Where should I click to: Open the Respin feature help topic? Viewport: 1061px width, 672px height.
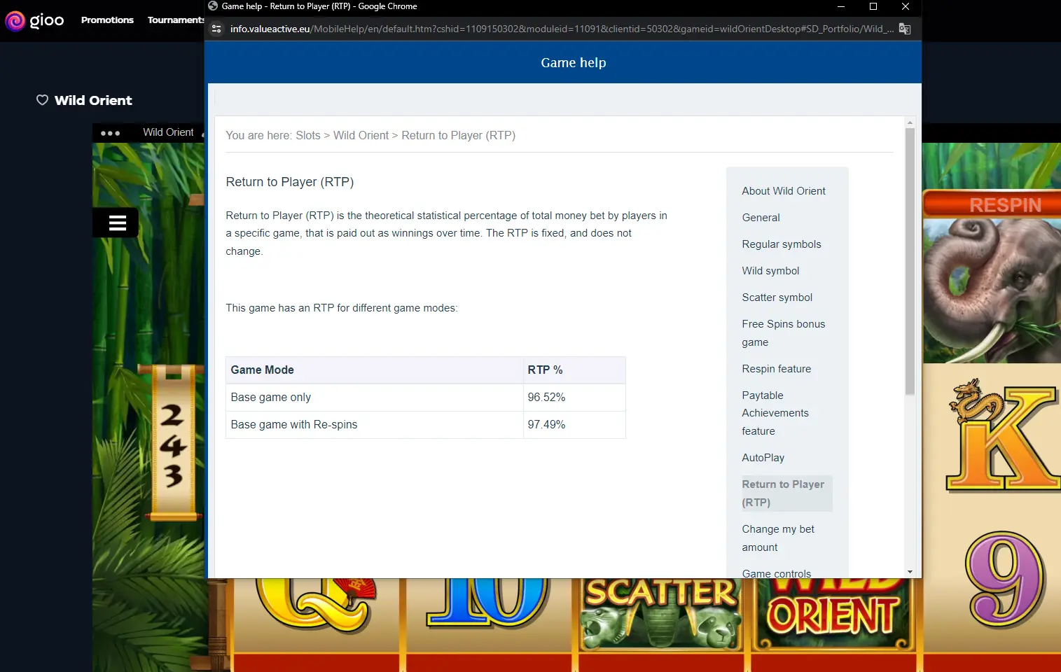[x=777, y=369]
